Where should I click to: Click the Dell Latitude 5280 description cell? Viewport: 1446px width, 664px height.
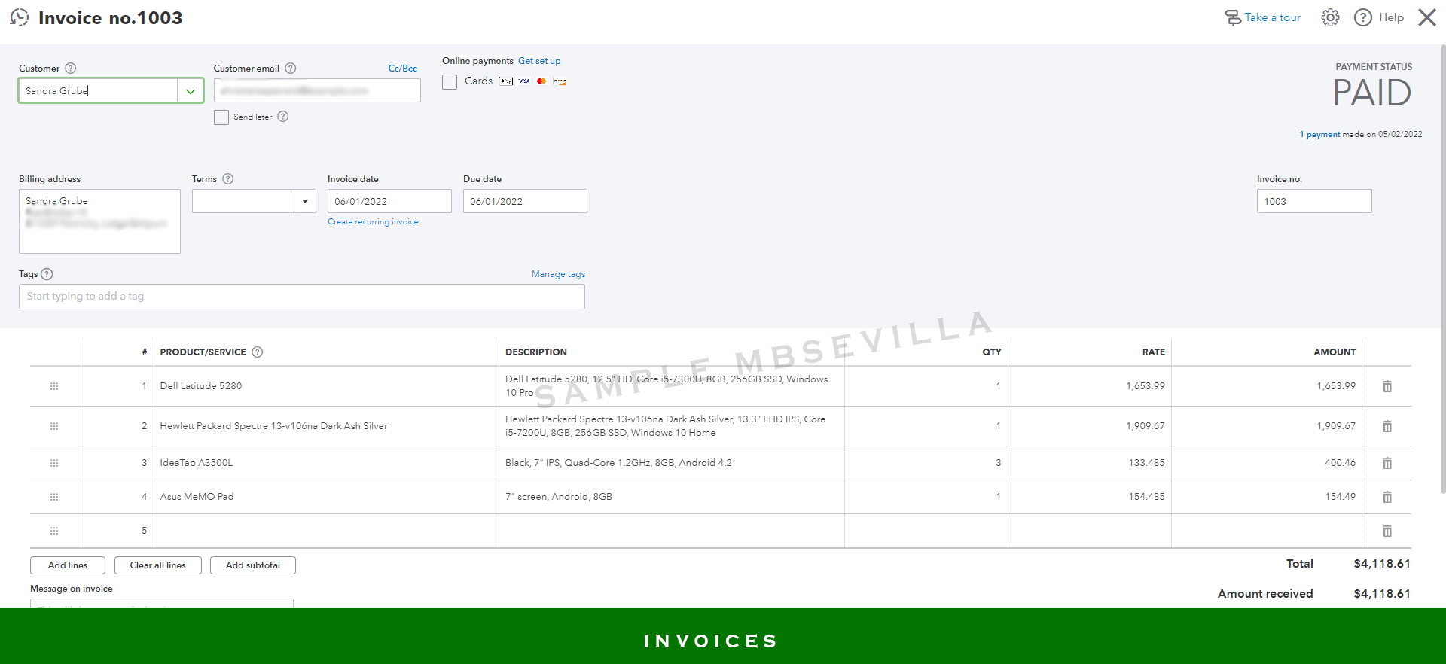tap(672, 386)
